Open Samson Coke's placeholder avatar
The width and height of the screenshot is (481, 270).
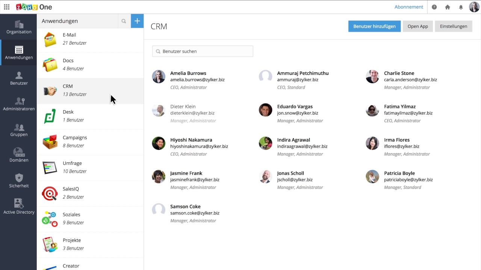click(x=159, y=210)
